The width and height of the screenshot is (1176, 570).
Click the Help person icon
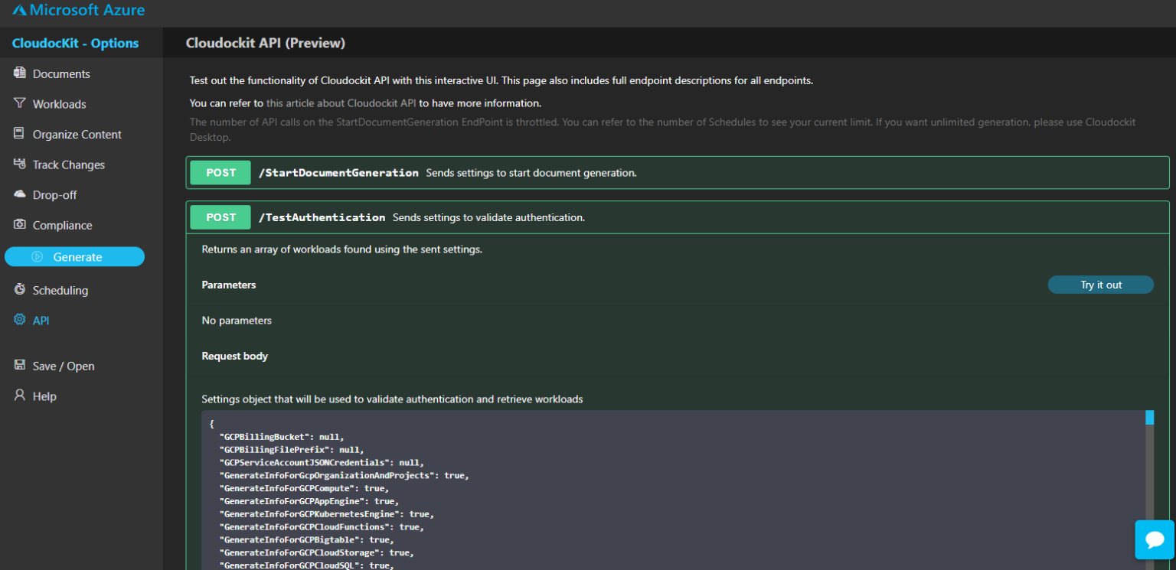(x=19, y=396)
